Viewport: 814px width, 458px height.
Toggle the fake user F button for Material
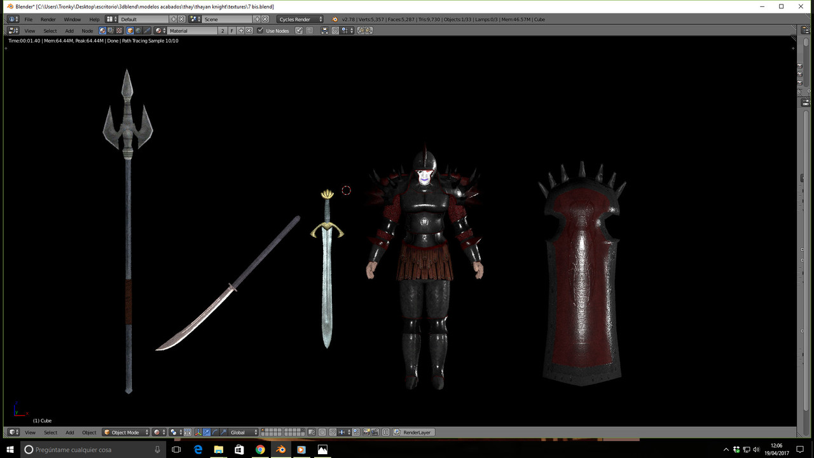pos(232,31)
